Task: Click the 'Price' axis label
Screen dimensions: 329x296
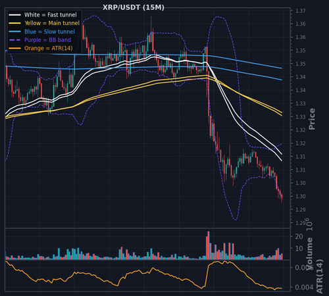Action: (x=312, y=119)
